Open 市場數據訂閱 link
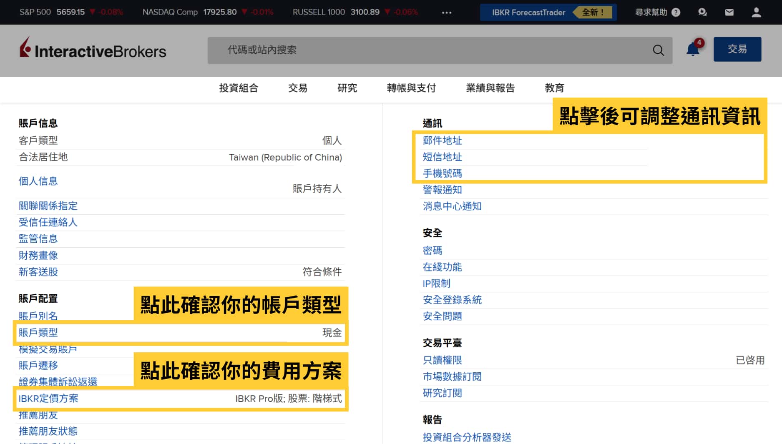The width and height of the screenshot is (782, 444). (452, 377)
